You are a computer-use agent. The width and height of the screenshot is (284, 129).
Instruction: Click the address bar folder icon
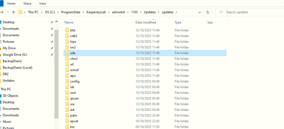point(20,12)
